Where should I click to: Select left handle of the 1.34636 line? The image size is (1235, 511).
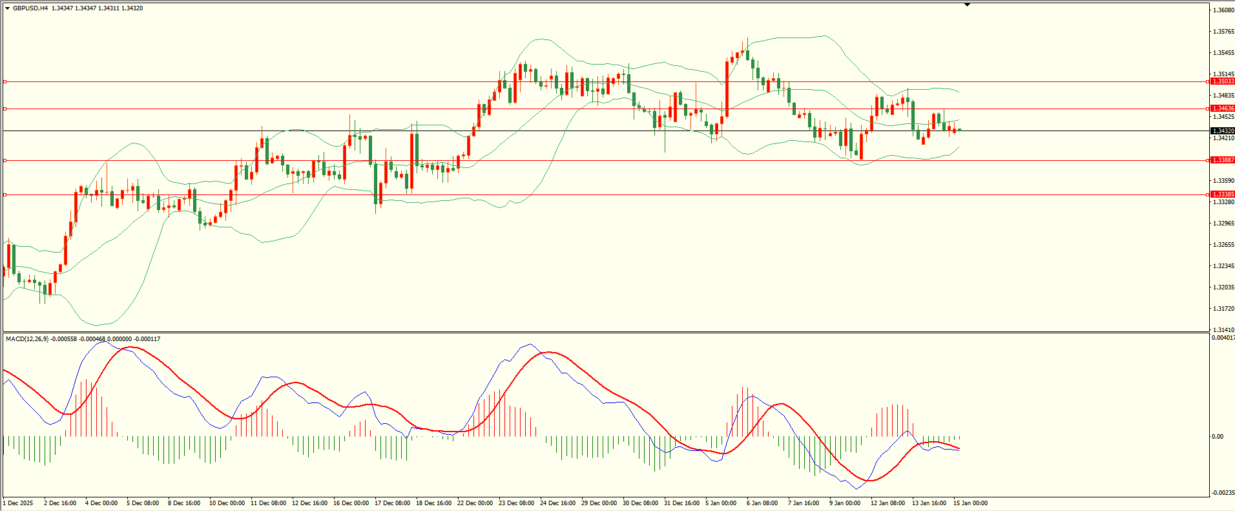point(5,109)
